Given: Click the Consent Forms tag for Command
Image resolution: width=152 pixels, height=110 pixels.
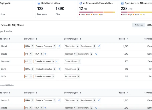Looking at the screenshot, I should click(72, 61).
